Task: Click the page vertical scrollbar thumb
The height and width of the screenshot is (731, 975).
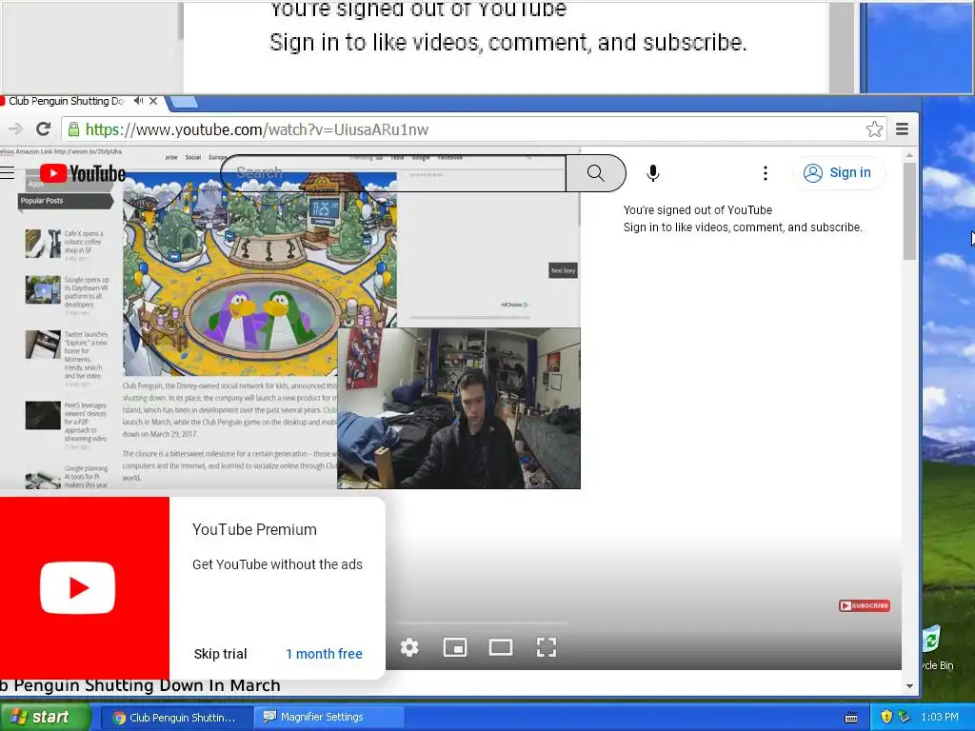Action: click(909, 211)
